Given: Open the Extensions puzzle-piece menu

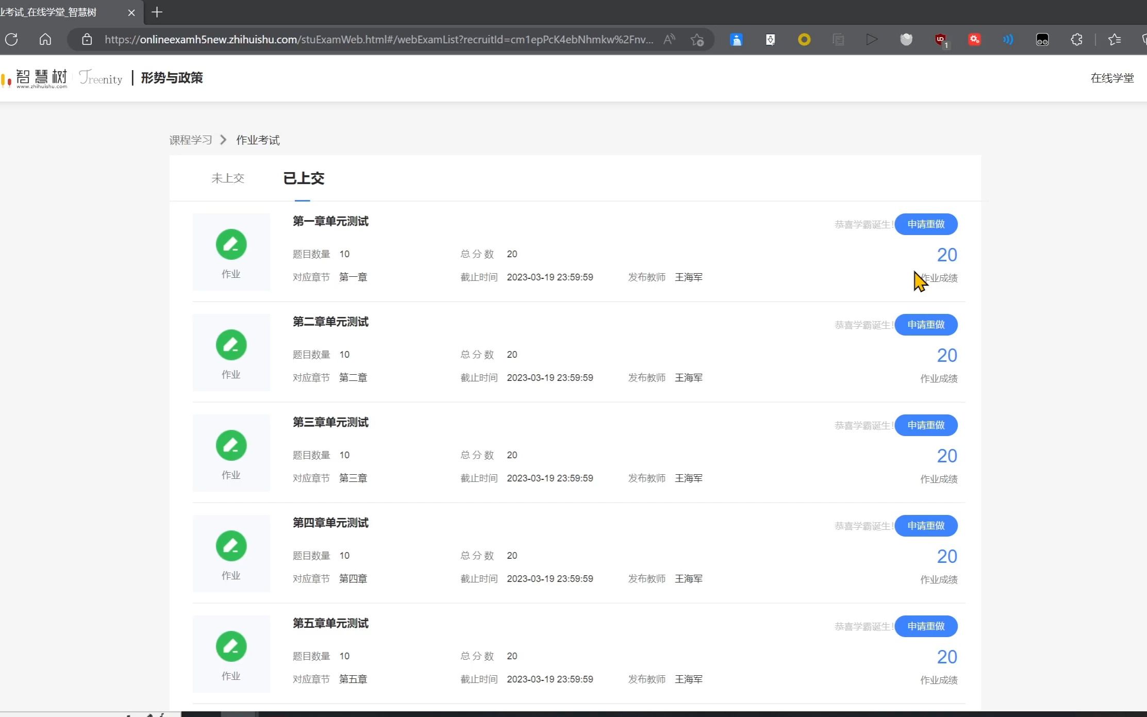Looking at the screenshot, I should pyautogui.click(x=1076, y=39).
